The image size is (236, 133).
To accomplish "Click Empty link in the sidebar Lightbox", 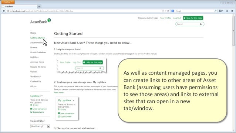I will (x=36, y=105).
